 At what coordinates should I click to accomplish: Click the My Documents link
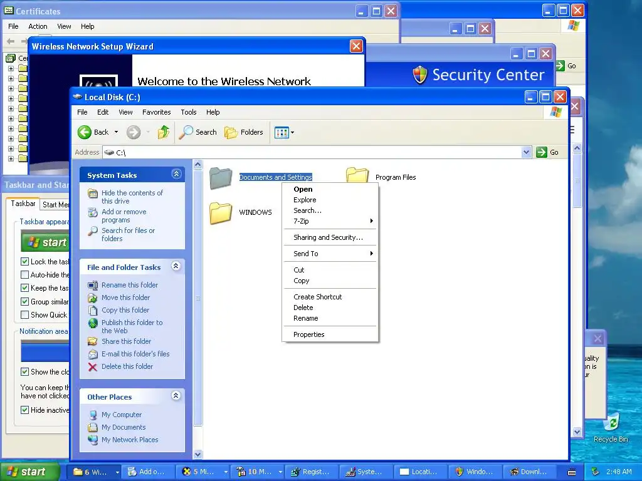(124, 427)
